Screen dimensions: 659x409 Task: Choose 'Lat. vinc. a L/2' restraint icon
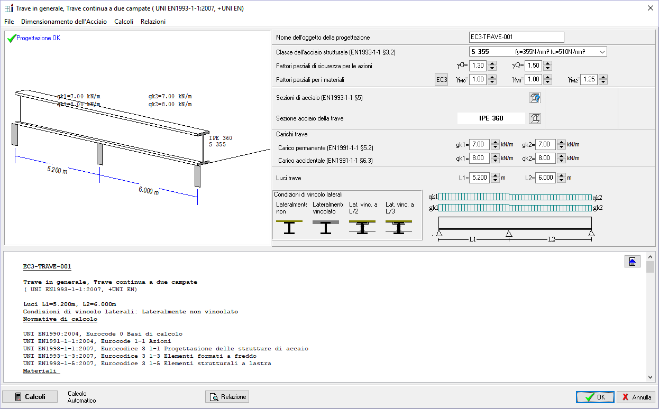(362, 227)
